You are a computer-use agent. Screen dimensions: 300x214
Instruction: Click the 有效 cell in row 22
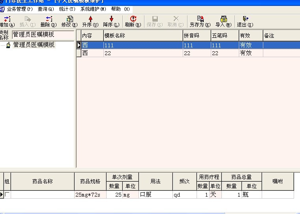[x=251, y=53]
